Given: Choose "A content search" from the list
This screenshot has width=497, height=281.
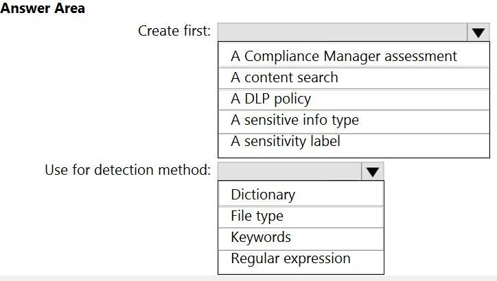Looking at the screenshot, I should 284,77.
